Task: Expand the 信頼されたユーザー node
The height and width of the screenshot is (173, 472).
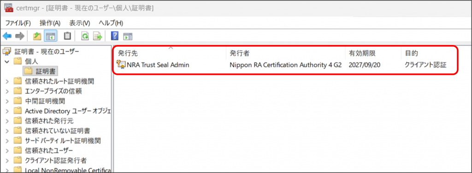Action: (x=7, y=150)
